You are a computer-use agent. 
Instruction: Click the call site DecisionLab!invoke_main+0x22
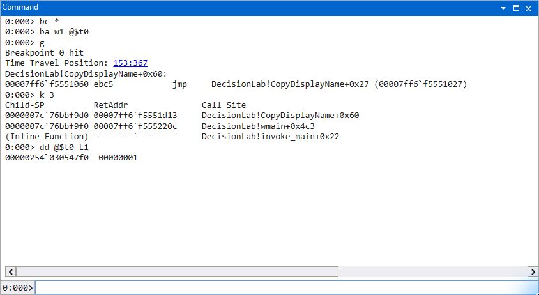[x=271, y=137]
